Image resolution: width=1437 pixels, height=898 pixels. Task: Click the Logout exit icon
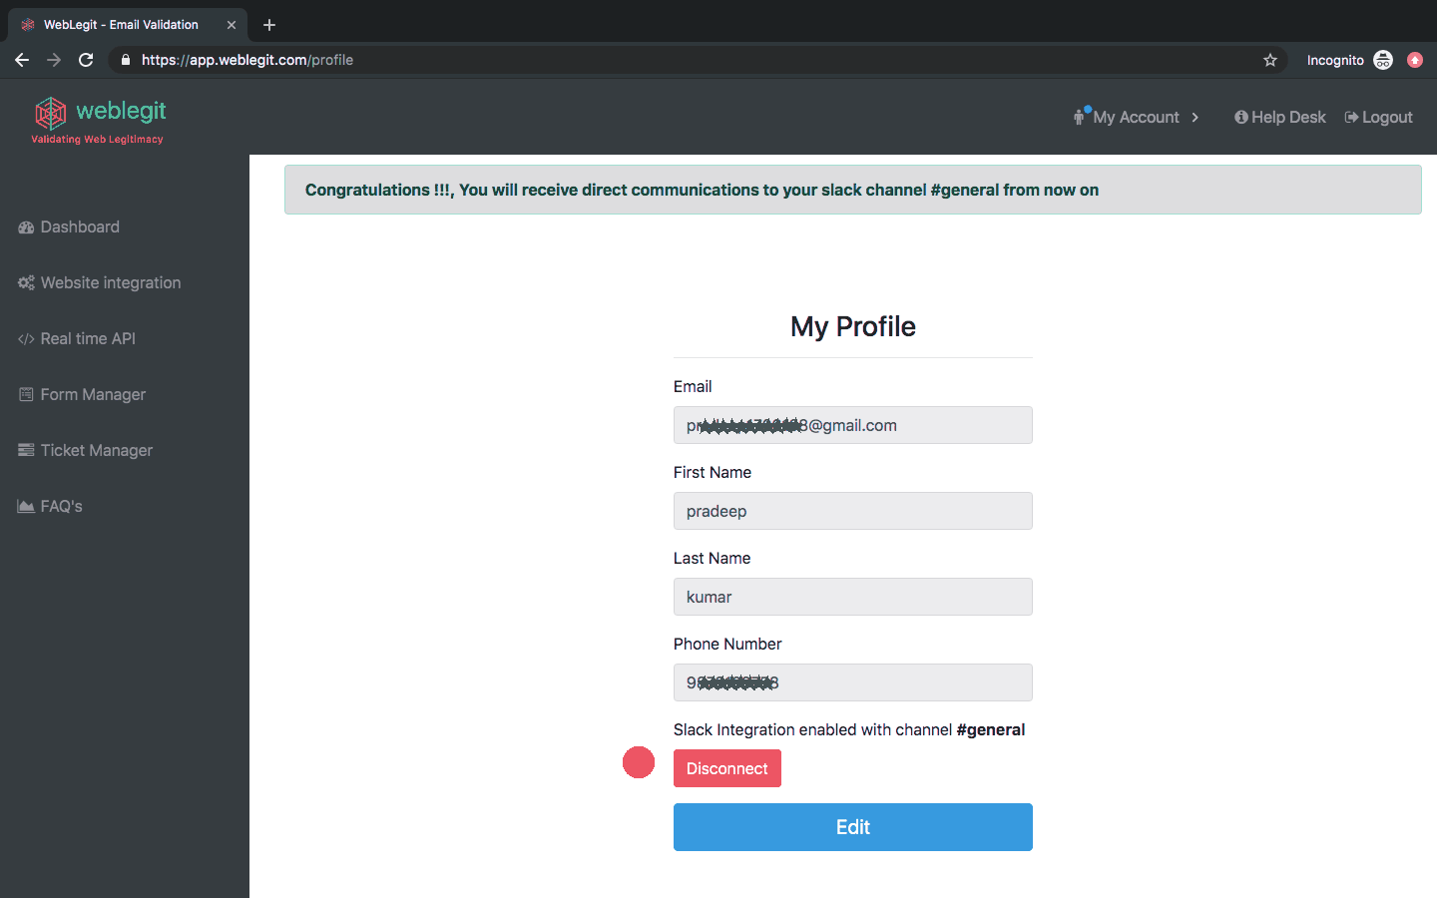coord(1352,117)
